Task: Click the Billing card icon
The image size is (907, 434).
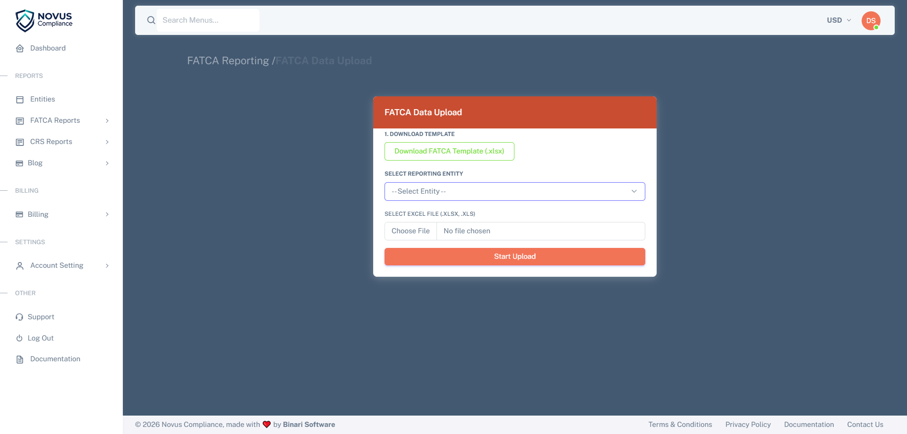Action: click(19, 214)
